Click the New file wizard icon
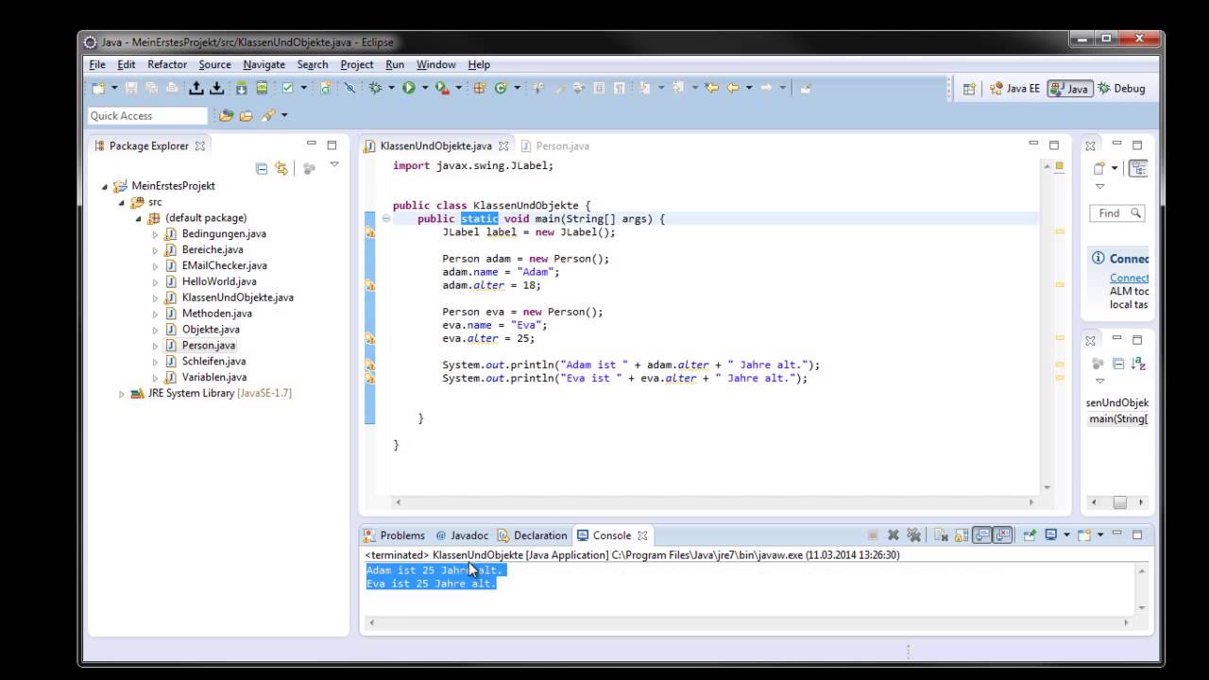Image resolution: width=1209 pixels, height=680 pixels. tap(97, 88)
